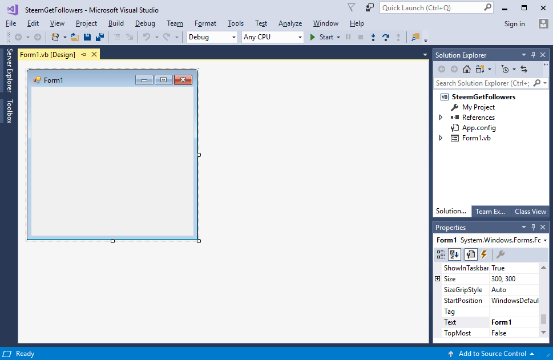The width and height of the screenshot is (553, 360).
Task: Expand the Size property
Action: [437, 279]
